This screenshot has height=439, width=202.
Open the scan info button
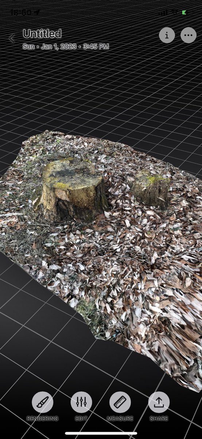tap(167, 35)
